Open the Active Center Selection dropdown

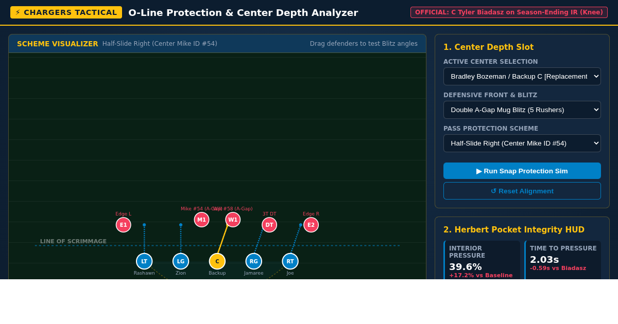pyautogui.click(x=522, y=76)
